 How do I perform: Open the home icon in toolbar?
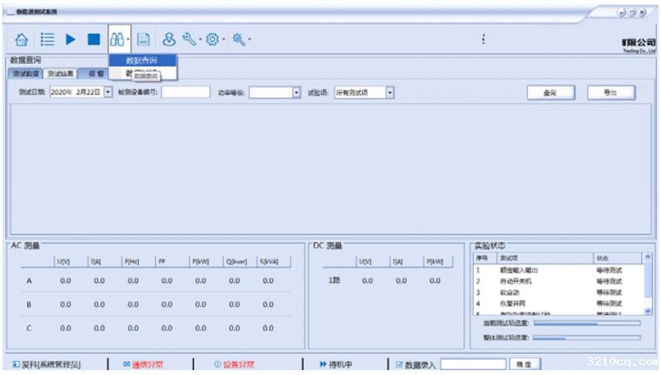(21, 39)
